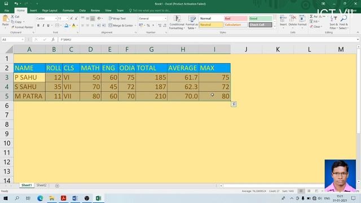Toggle Align Right
The height and width of the screenshot is (203, 361).
(x=93, y=25)
